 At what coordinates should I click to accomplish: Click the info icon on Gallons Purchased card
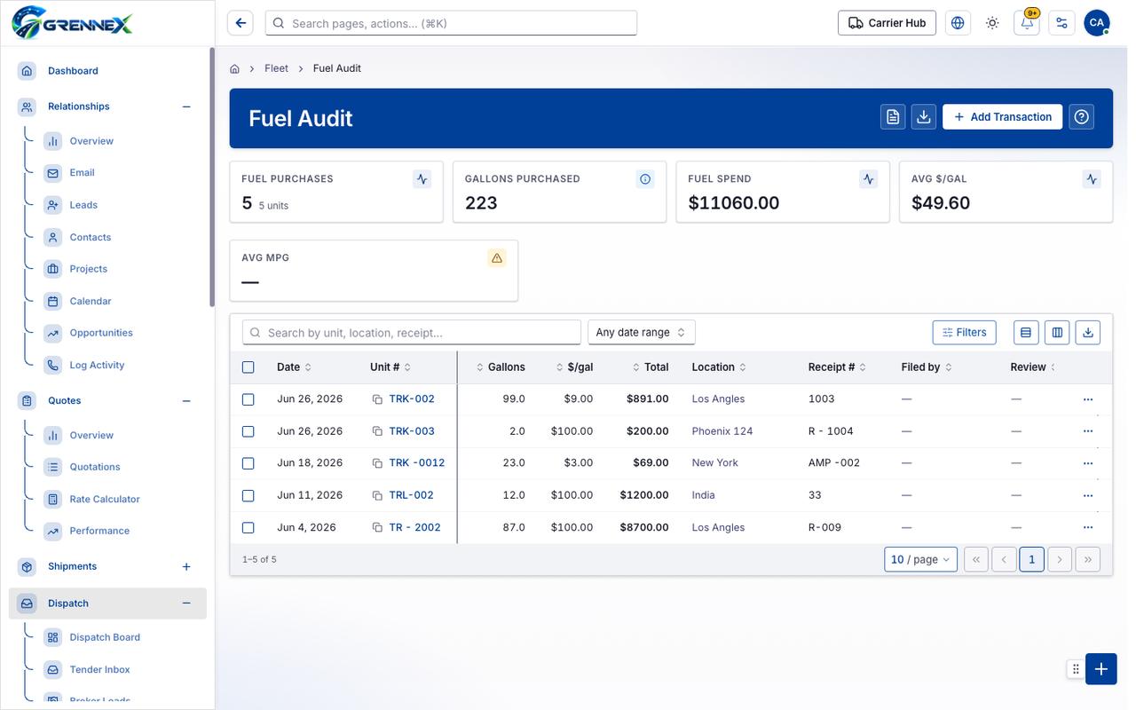(x=645, y=179)
